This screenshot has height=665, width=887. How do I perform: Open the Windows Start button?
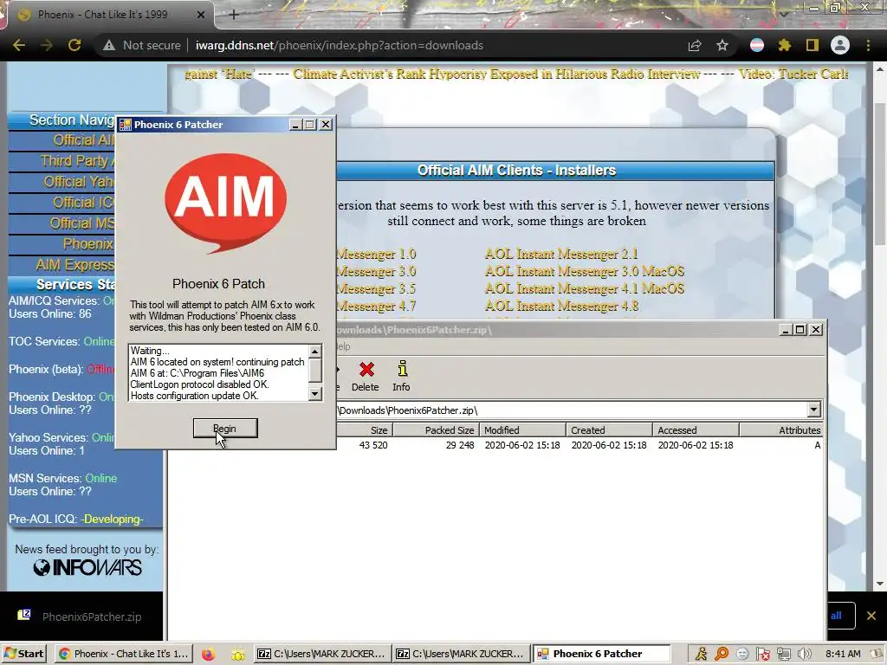click(x=25, y=654)
